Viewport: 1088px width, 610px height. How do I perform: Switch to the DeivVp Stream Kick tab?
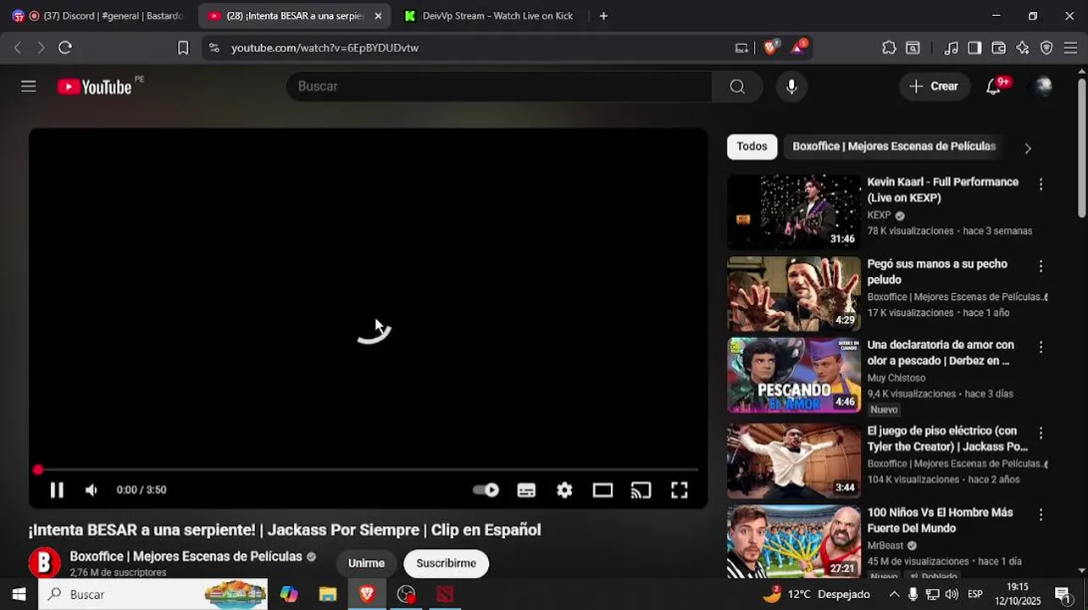click(491, 15)
